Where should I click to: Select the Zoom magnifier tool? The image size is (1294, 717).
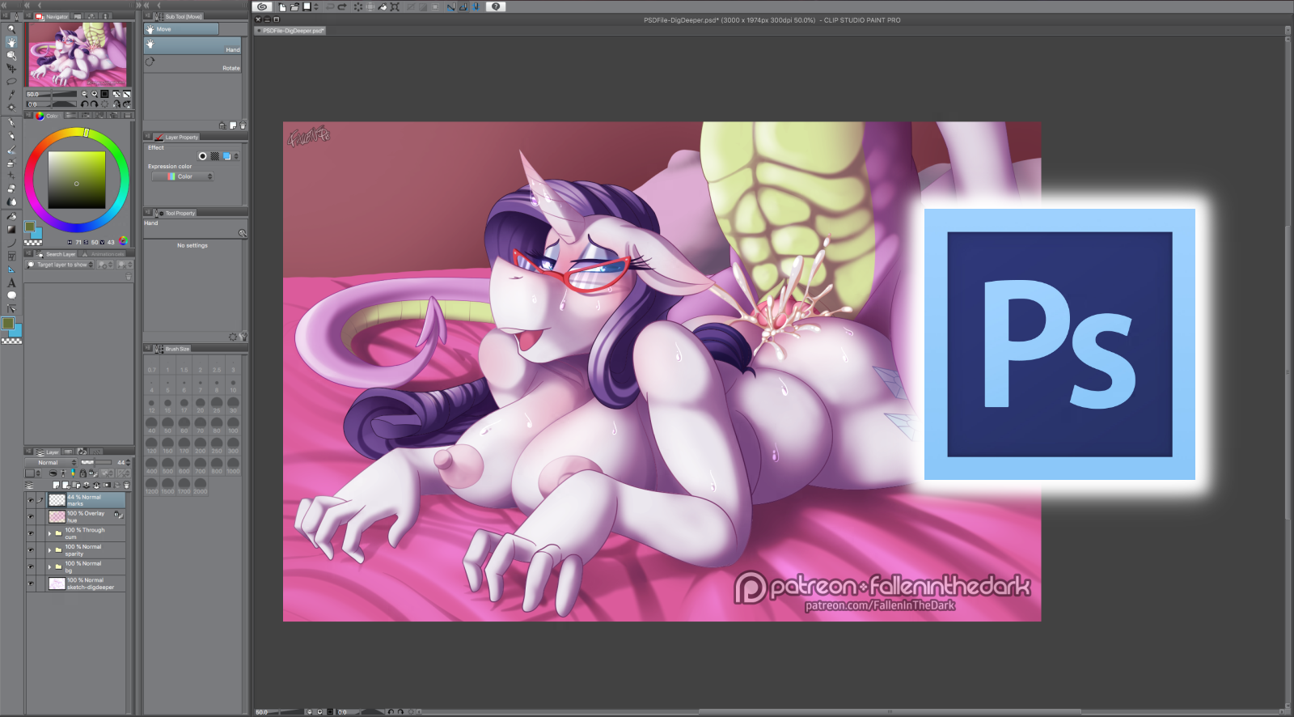pos(11,29)
